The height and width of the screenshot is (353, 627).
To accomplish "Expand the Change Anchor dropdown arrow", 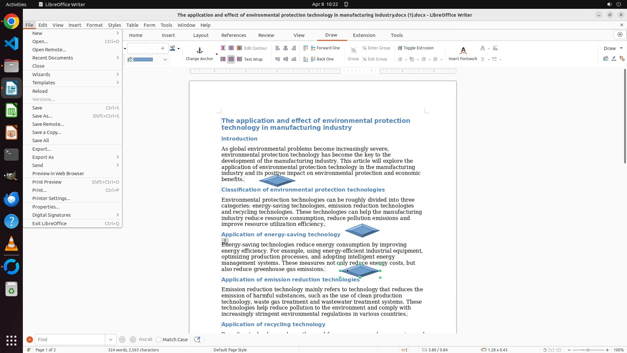I will (x=217, y=54).
